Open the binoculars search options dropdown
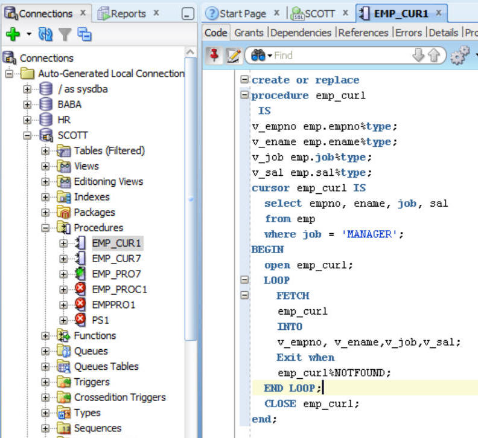478x438 pixels. coord(262,56)
